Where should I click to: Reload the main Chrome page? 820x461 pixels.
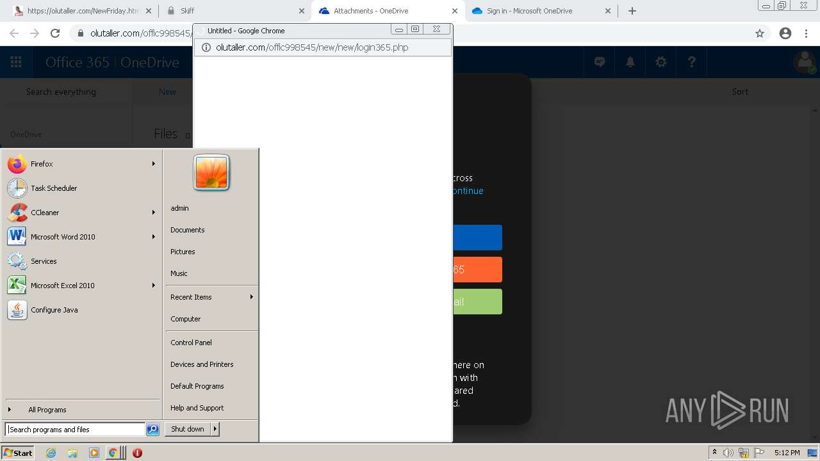55,33
